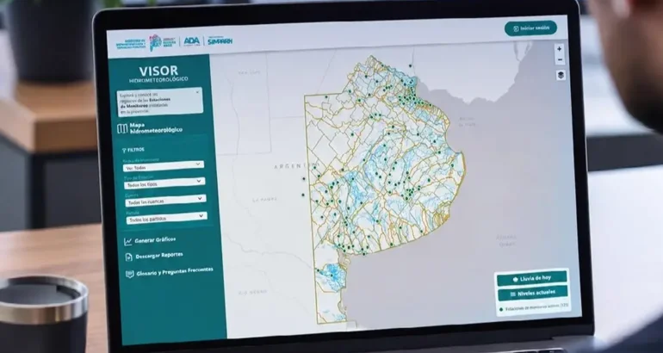Image resolution: width=663 pixels, height=353 pixels.
Task: Expand the Todas las cuencas dropdown
Action: tap(165, 201)
